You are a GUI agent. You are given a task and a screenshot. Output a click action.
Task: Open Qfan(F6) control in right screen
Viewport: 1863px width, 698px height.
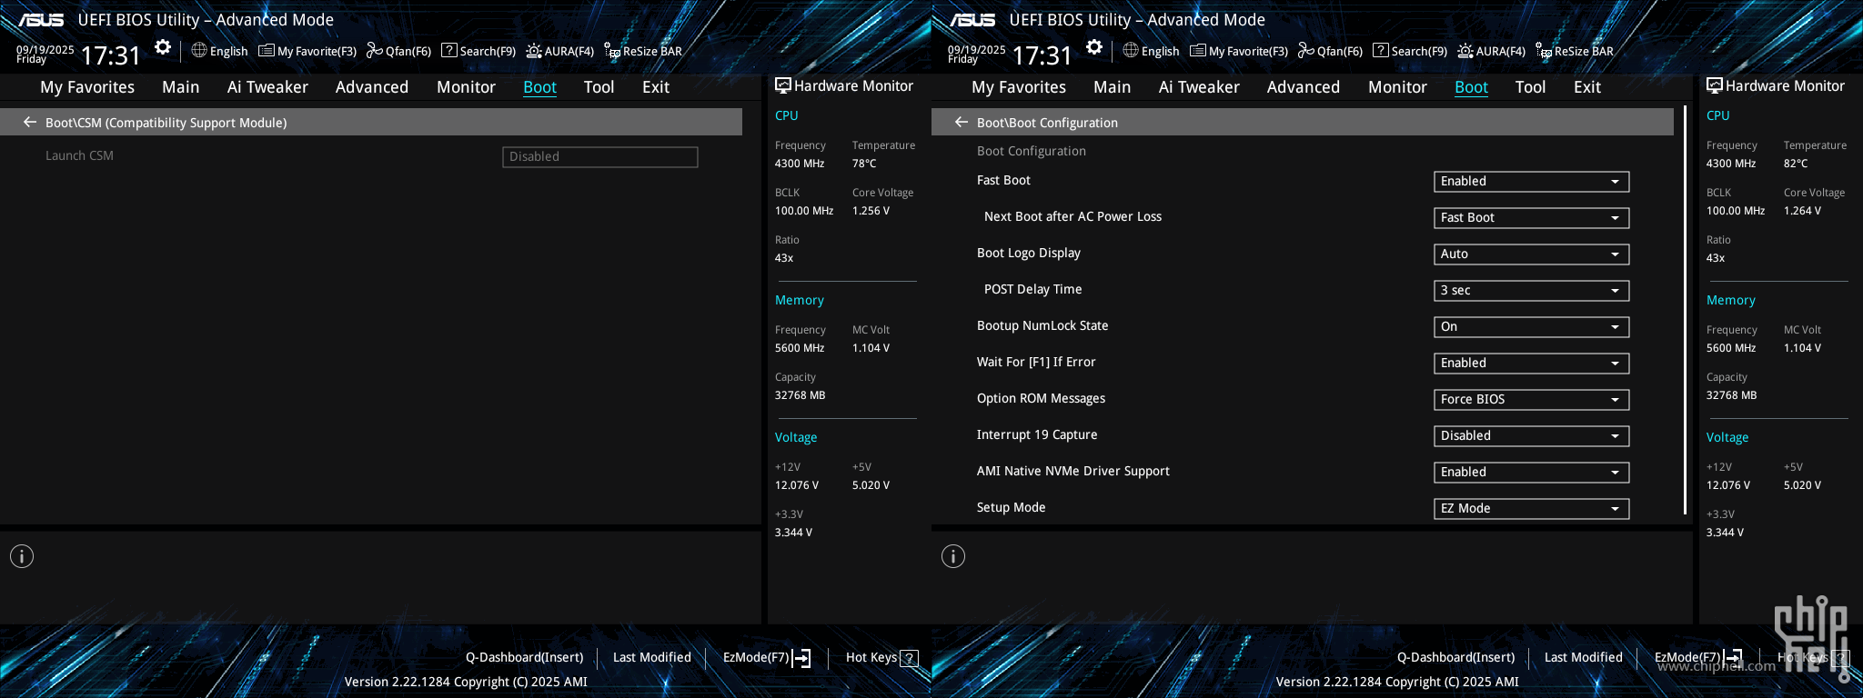tap(1330, 51)
